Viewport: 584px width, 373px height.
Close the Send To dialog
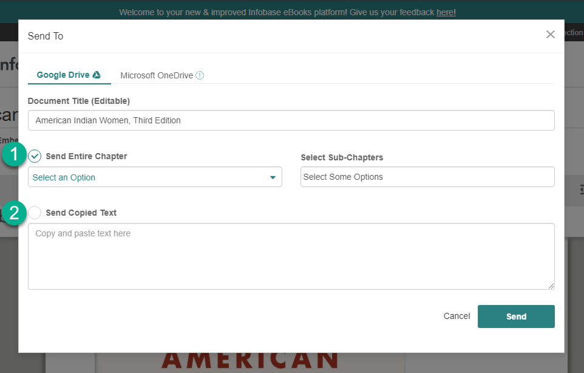click(x=550, y=35)
